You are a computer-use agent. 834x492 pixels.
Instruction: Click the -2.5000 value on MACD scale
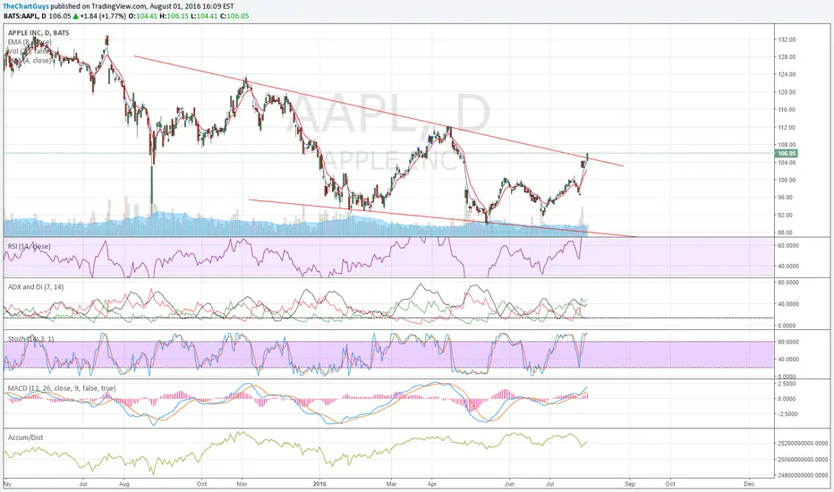(x=787, y=414)
